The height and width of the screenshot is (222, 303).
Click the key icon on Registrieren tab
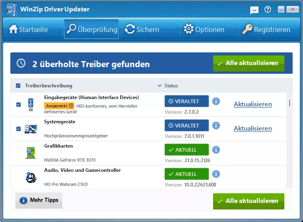pos(248,29)
